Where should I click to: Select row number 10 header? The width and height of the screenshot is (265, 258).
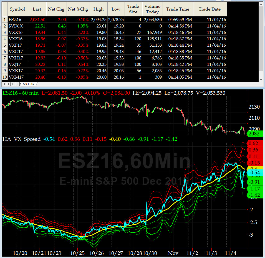[5, 77]
